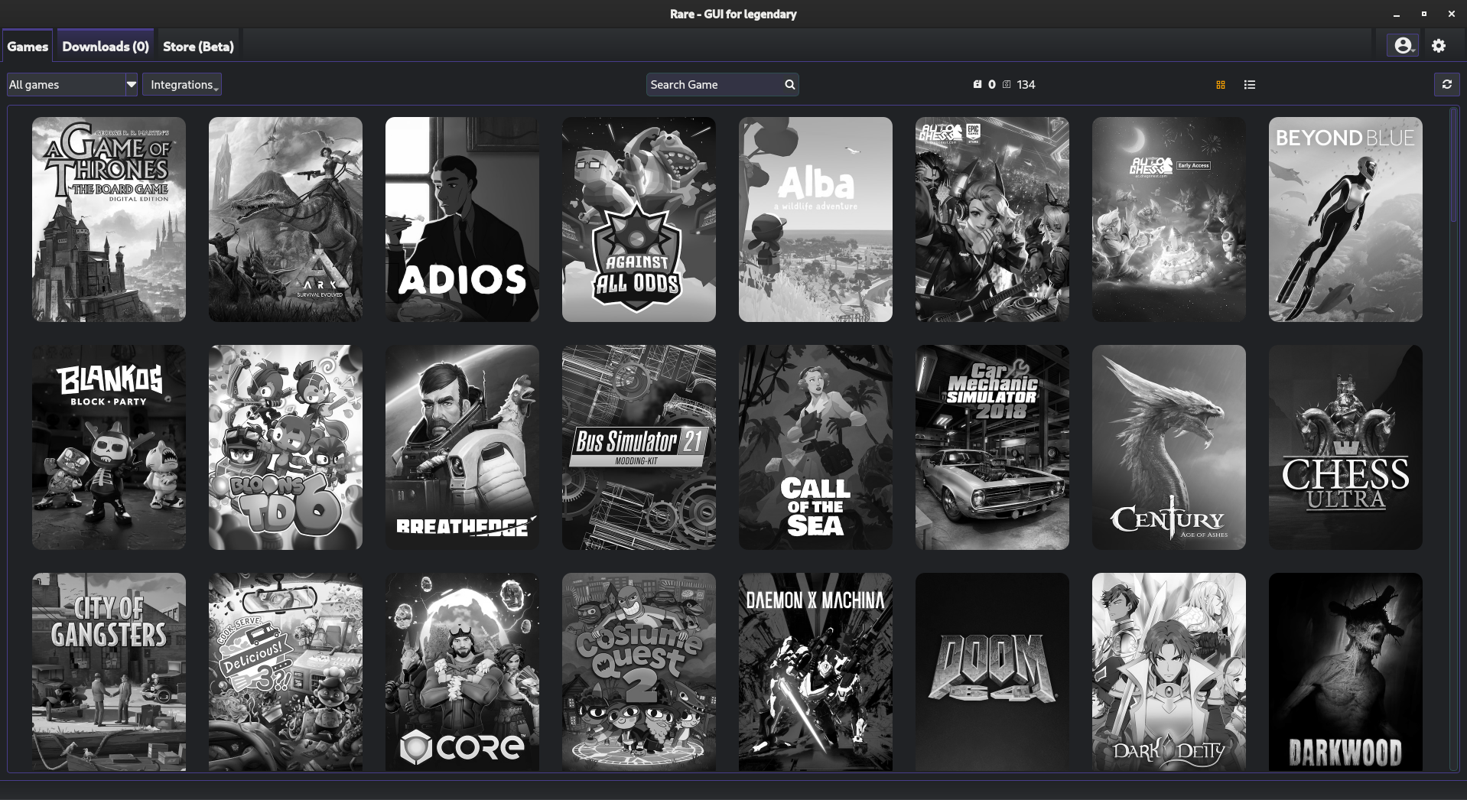
Task: Click the search magnifier icon
Action: [789, 84]
